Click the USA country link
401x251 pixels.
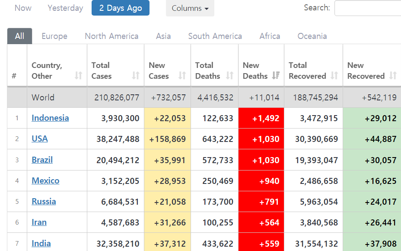tap(40, 139)
